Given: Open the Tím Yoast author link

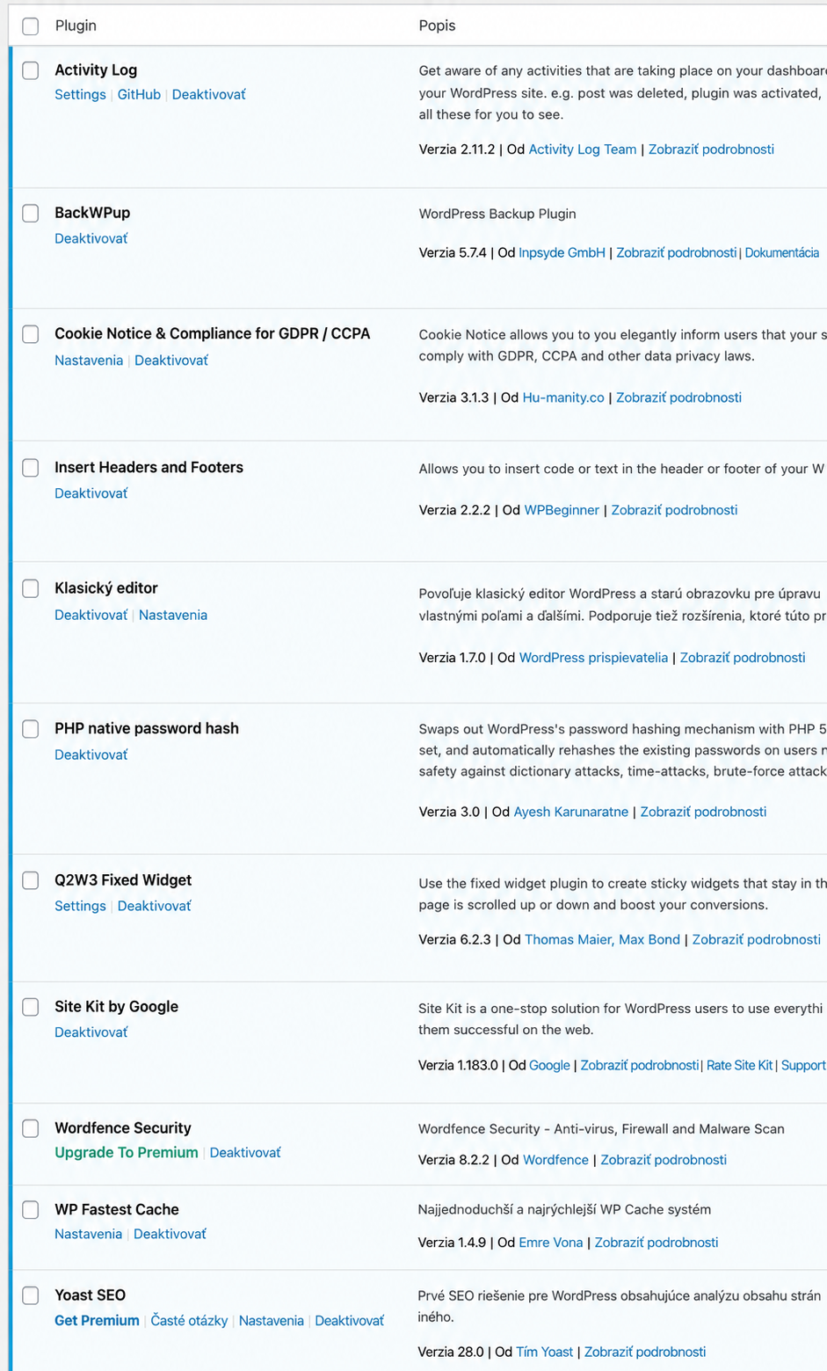Looking at the screenshot, I should coord(545,1352).
